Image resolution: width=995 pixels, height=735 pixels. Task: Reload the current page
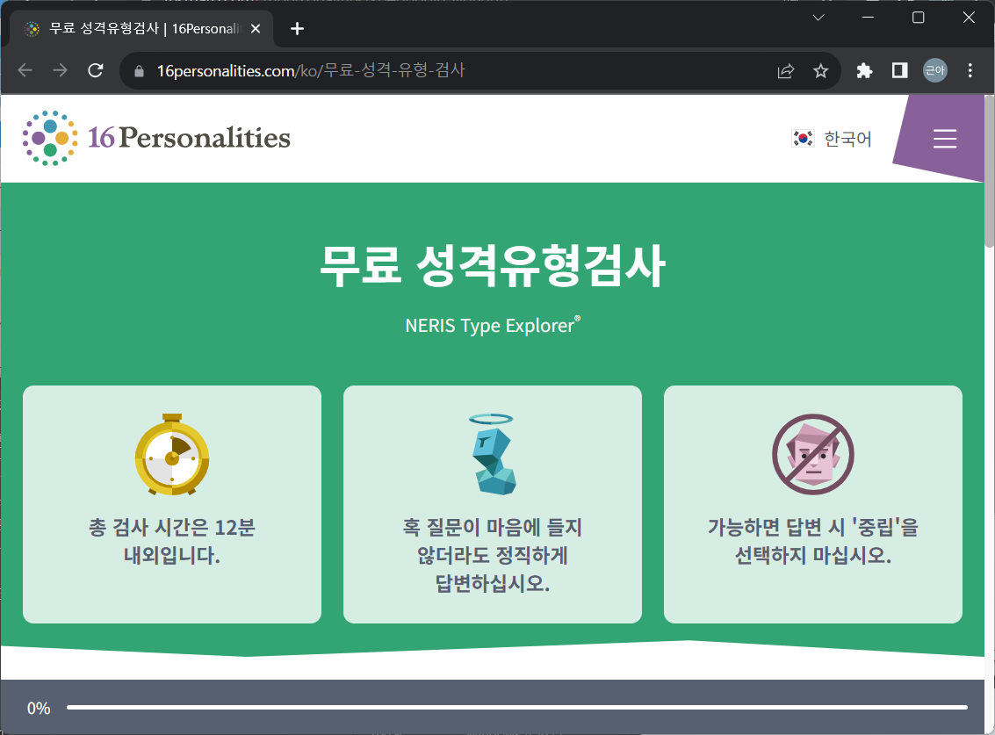[x=96, y=70]
